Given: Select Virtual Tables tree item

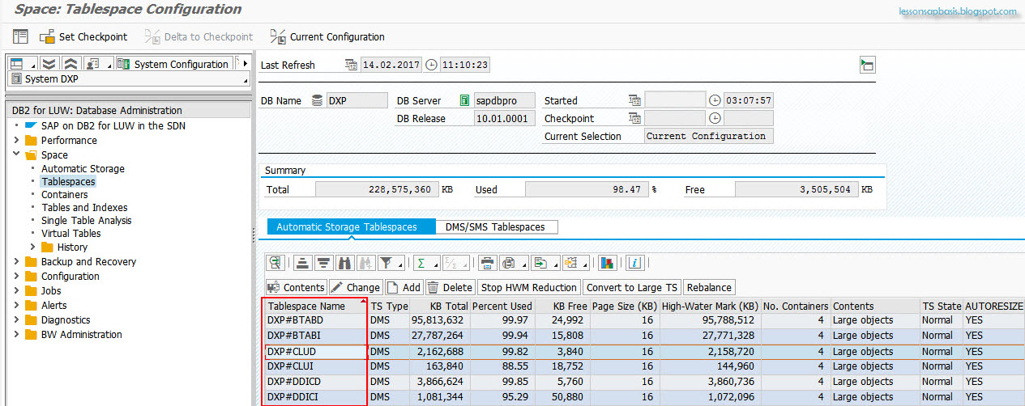Looking at the screenshot, I should click(x=71, y=234).
